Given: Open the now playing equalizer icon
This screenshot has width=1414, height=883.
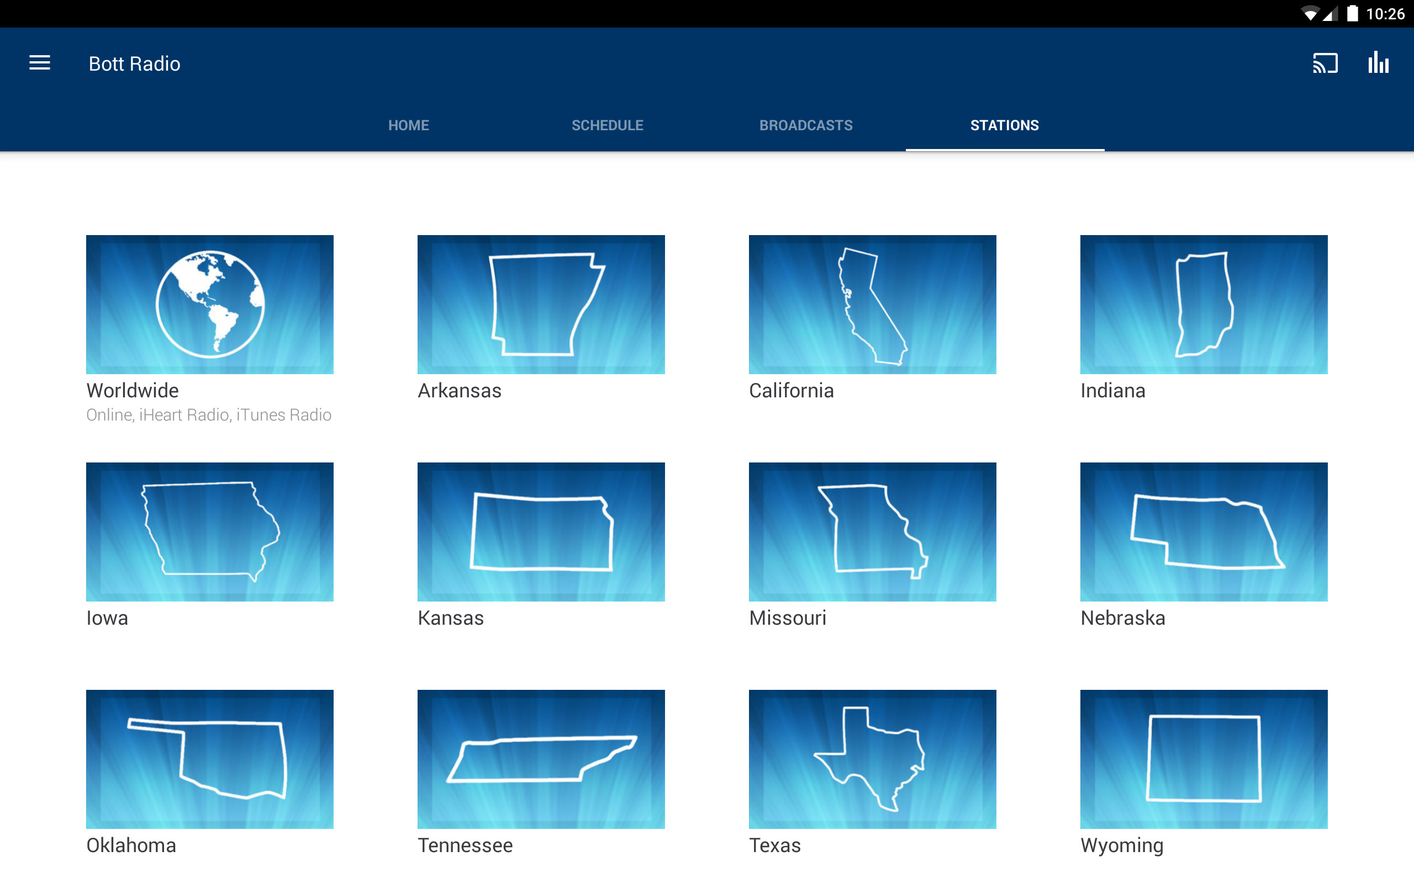Looking at the screenshot, I should pyautogui.click(x=1378, y=63).
